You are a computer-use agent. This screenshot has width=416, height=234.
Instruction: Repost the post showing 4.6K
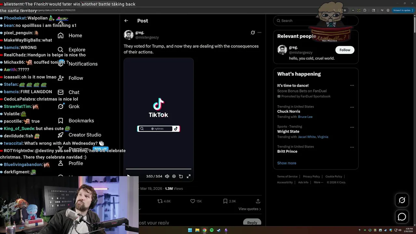[x=164, y=201]
